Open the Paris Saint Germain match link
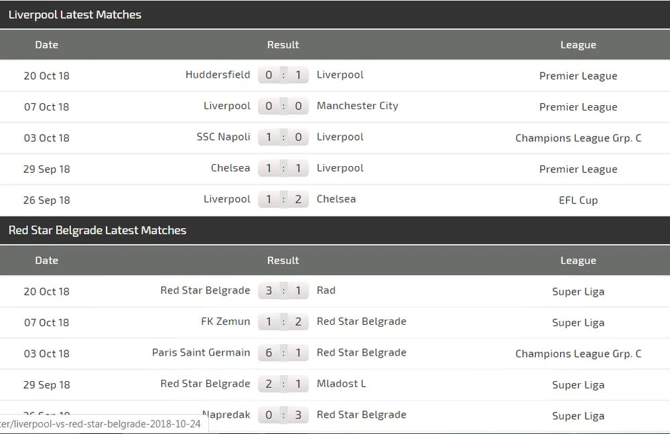This screenshot has width=670, height=434. click(200, 353)
